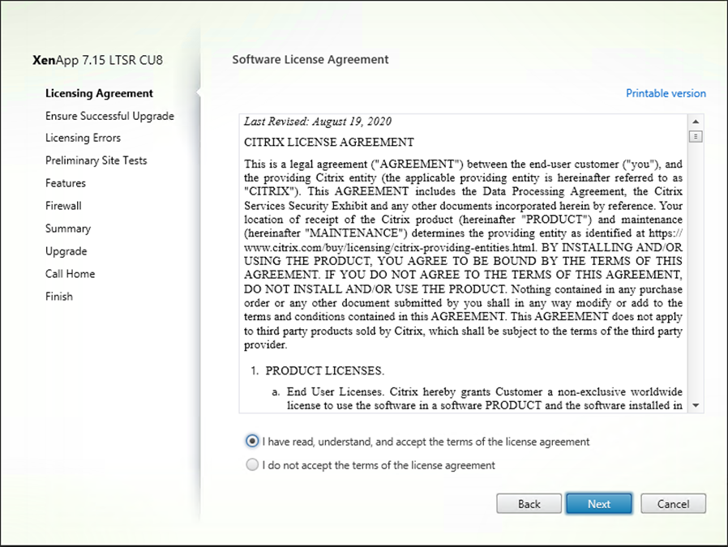Click the Software License Agreement heading

[x=310, y=60]
